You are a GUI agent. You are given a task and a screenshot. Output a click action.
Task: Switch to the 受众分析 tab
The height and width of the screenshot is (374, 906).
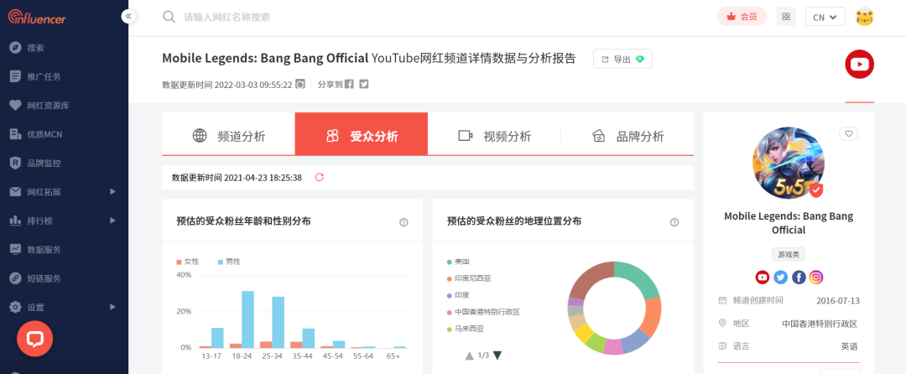[x=362, y=134]
